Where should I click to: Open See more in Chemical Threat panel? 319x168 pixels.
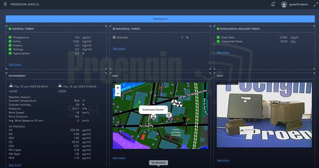click(15, 64)
